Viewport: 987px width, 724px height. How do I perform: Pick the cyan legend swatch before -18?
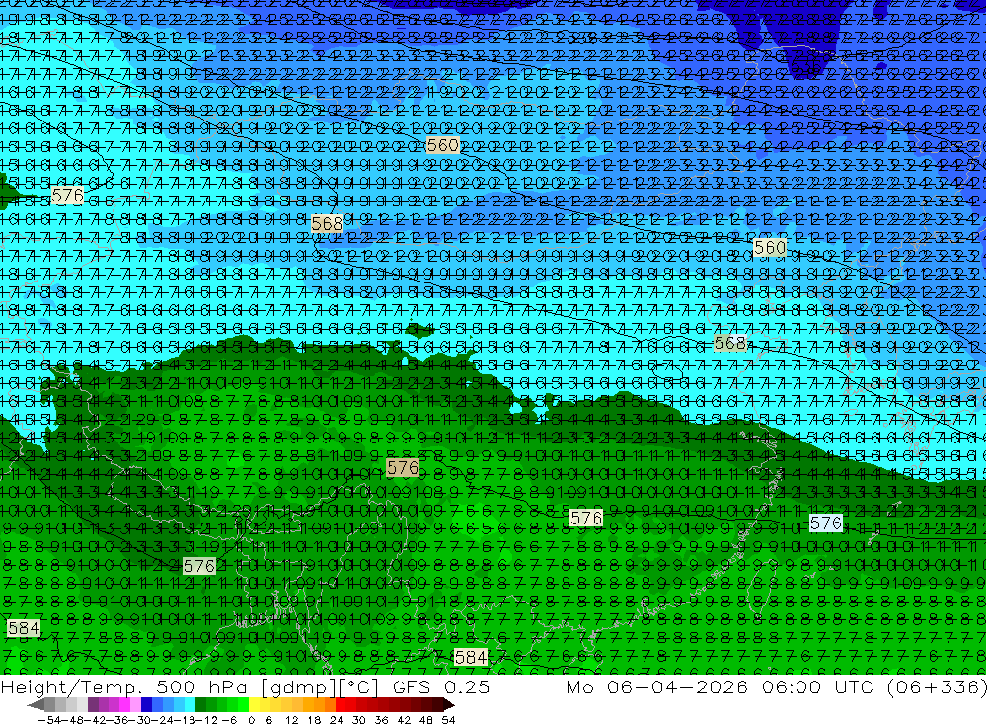coord(190,704)
